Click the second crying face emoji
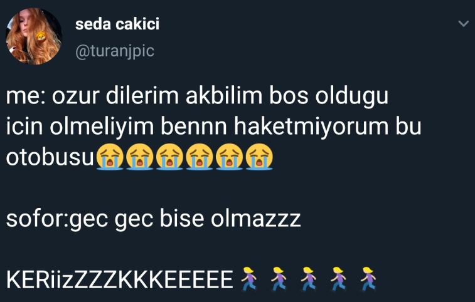Image resolution: width=475 pixels, height=302 pixels. 140,157
